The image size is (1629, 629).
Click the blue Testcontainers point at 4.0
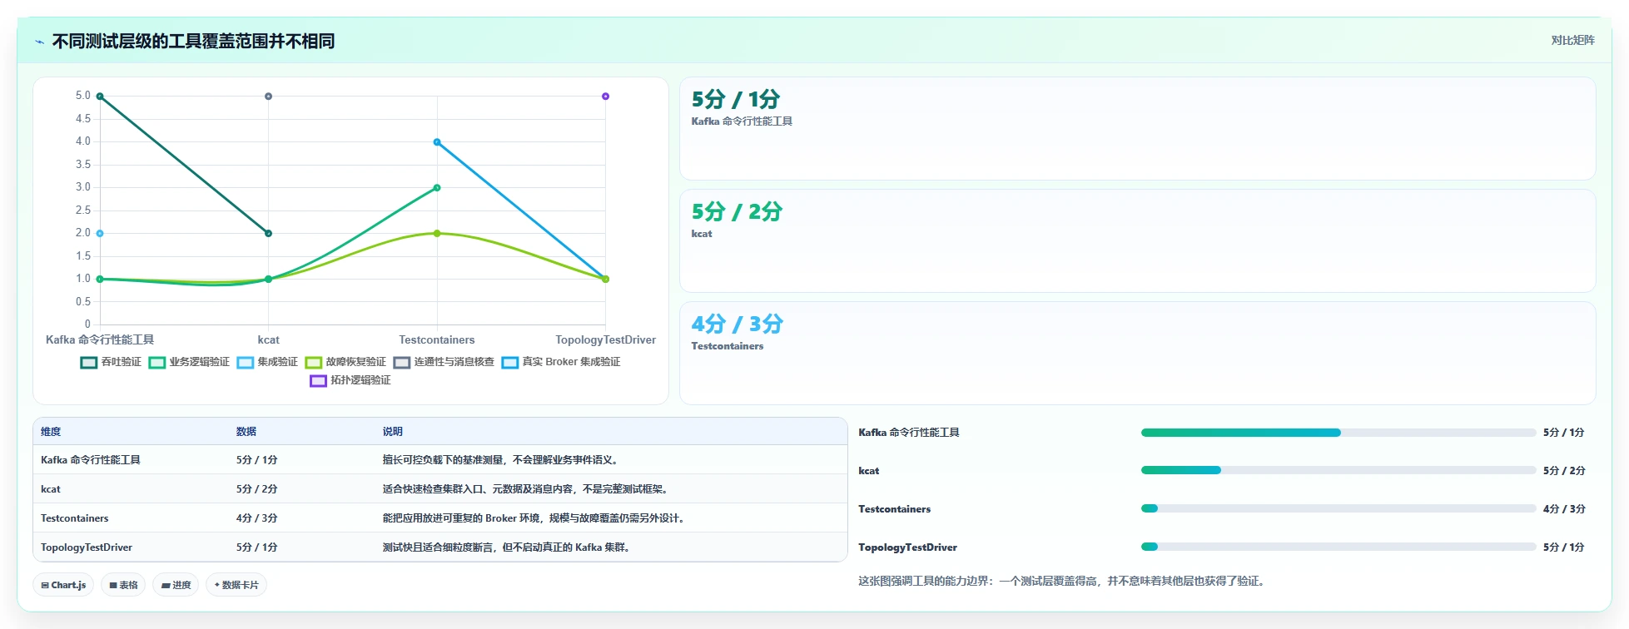[x=437, y=142]
